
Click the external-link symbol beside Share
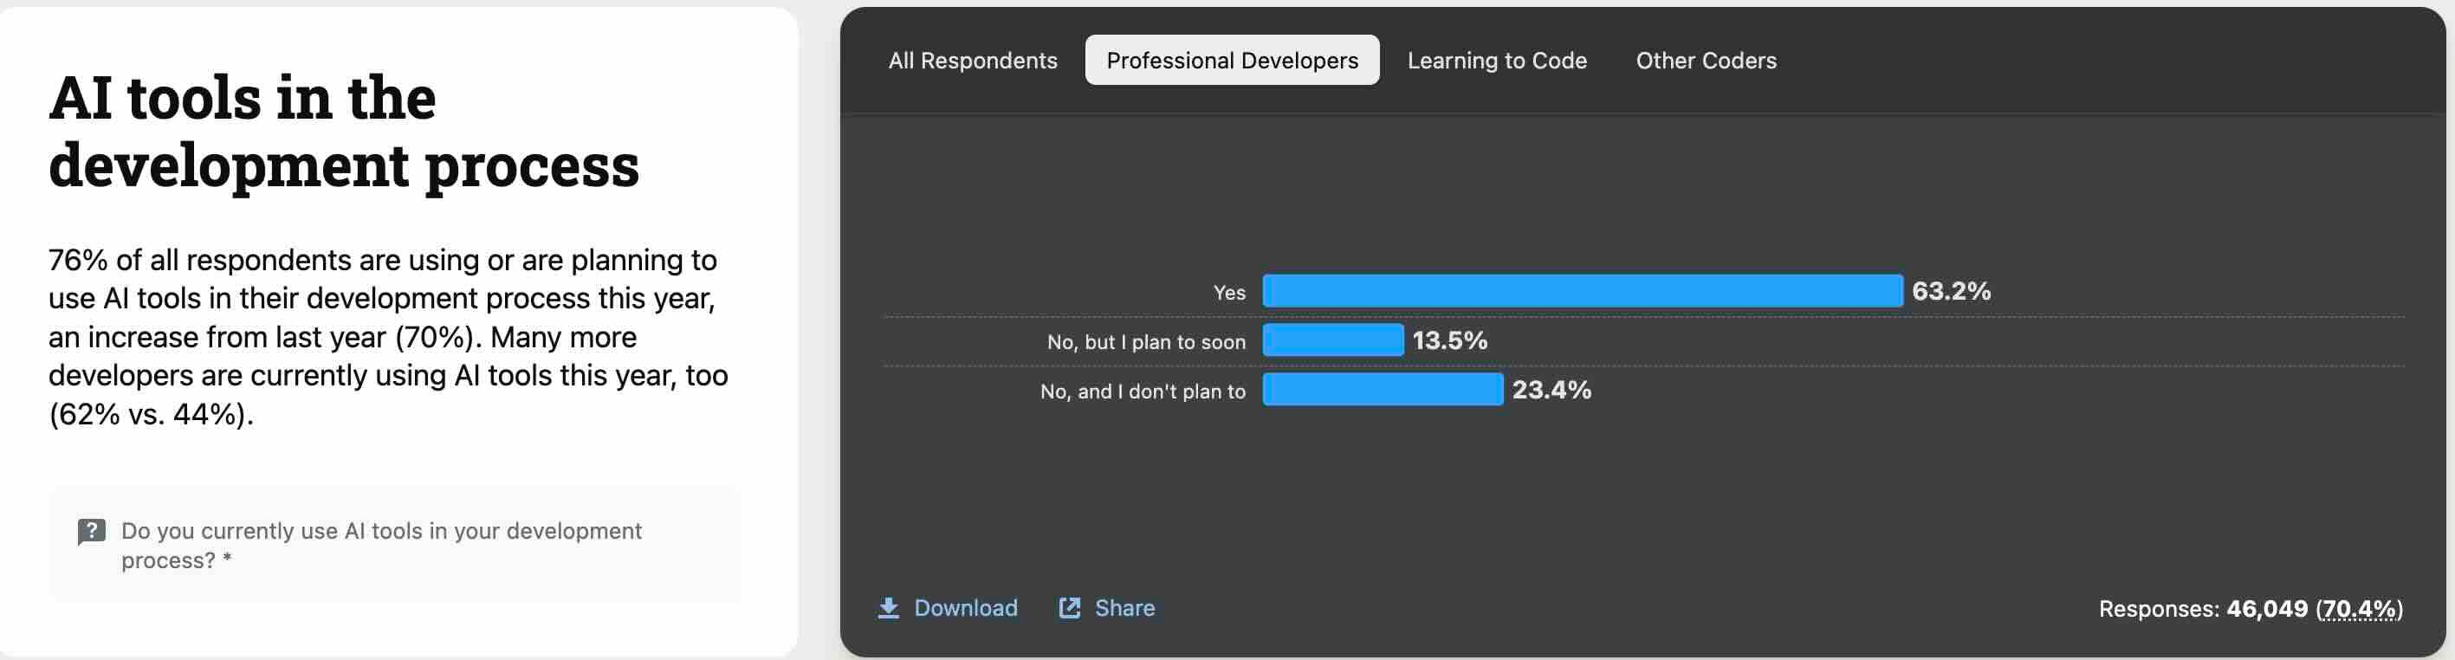(1070, 608)
